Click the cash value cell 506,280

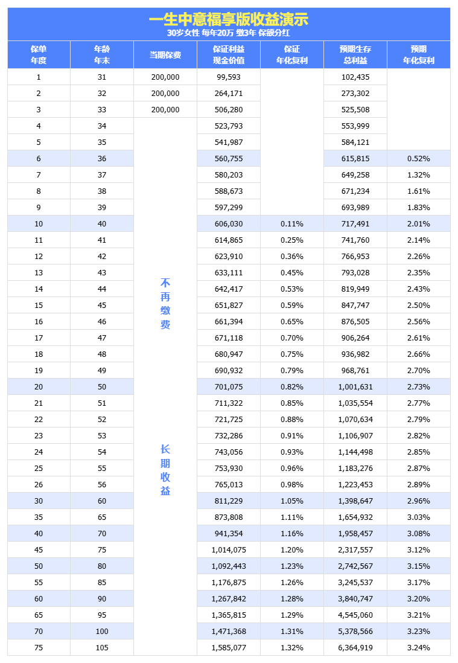click(229, 109)
